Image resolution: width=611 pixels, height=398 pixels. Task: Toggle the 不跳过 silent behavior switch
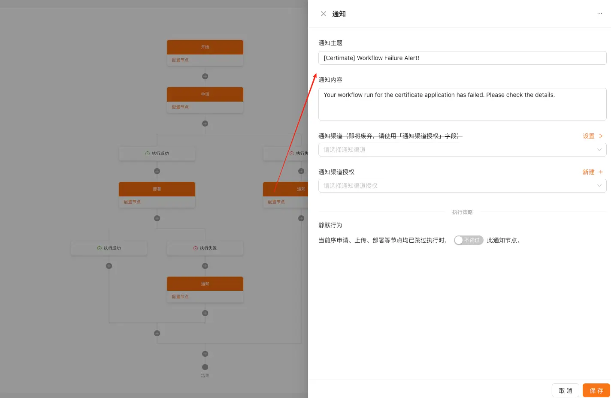(x=469, y=240)
